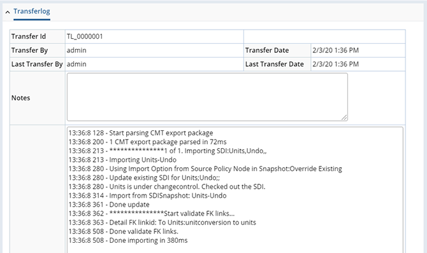Click inside the Notes text area
427x253 pixels.
[x=207, y=97]
